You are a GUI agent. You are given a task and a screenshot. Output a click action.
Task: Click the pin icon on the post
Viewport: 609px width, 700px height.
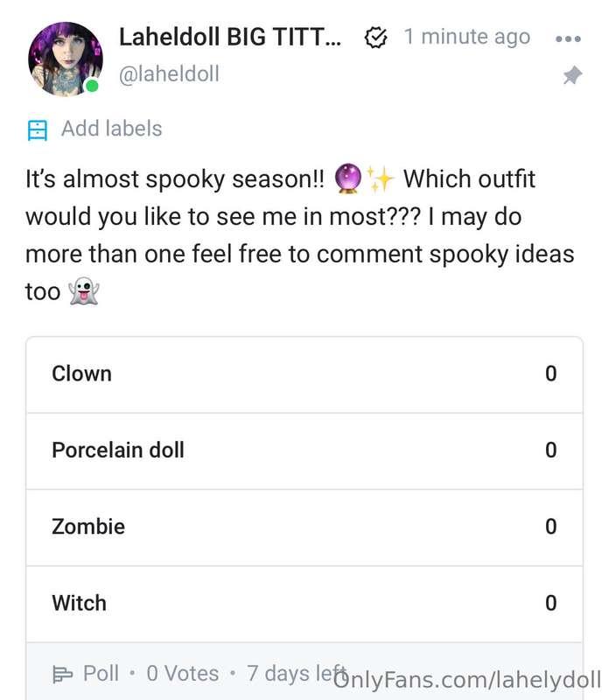pos(572,76)
